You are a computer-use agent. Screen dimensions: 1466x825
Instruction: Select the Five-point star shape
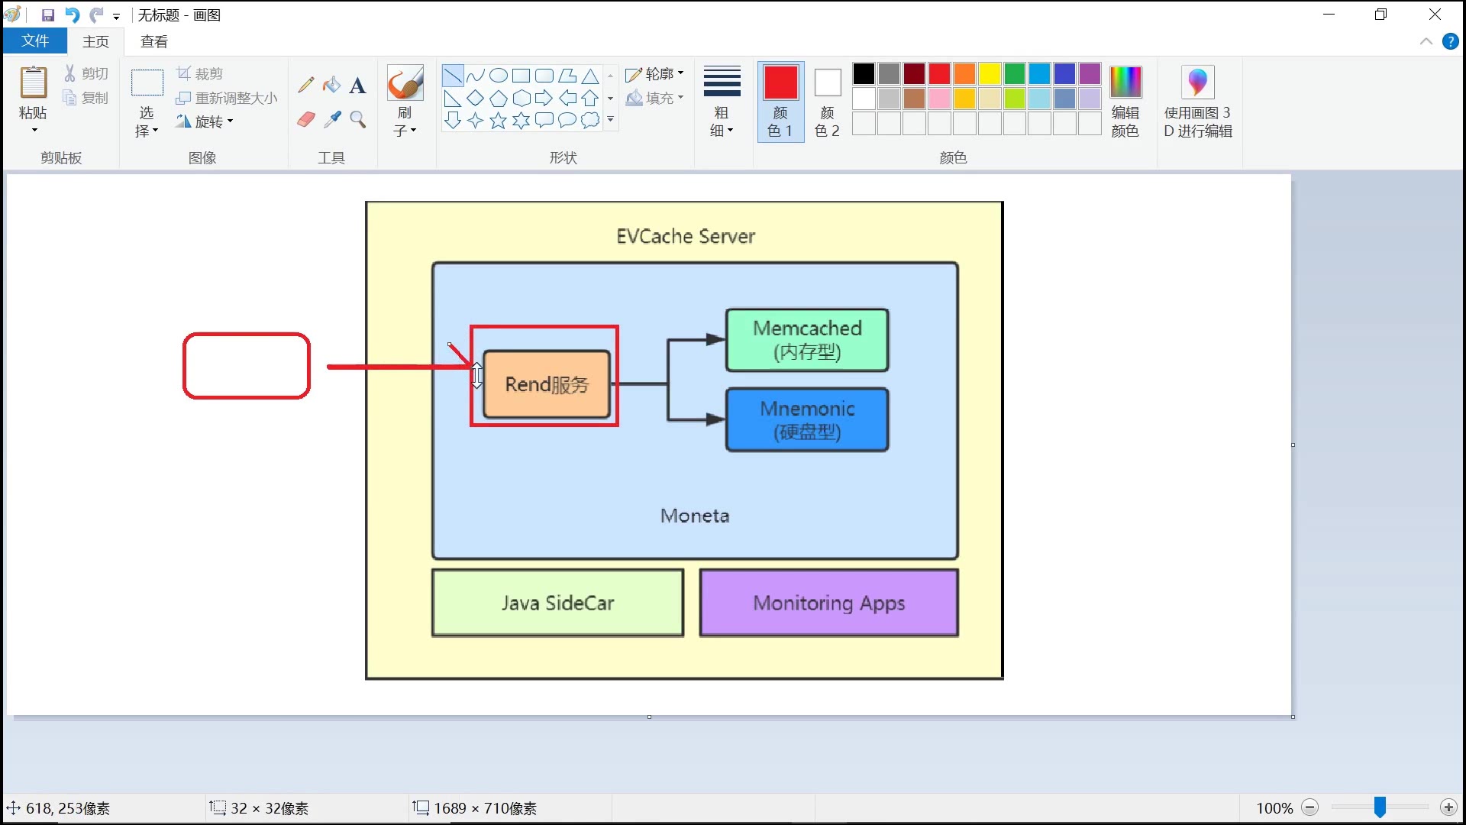pos(499,120)
